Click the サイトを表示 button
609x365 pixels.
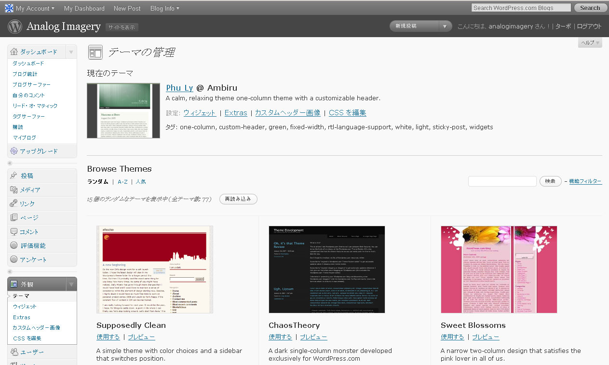pos(122,27)
